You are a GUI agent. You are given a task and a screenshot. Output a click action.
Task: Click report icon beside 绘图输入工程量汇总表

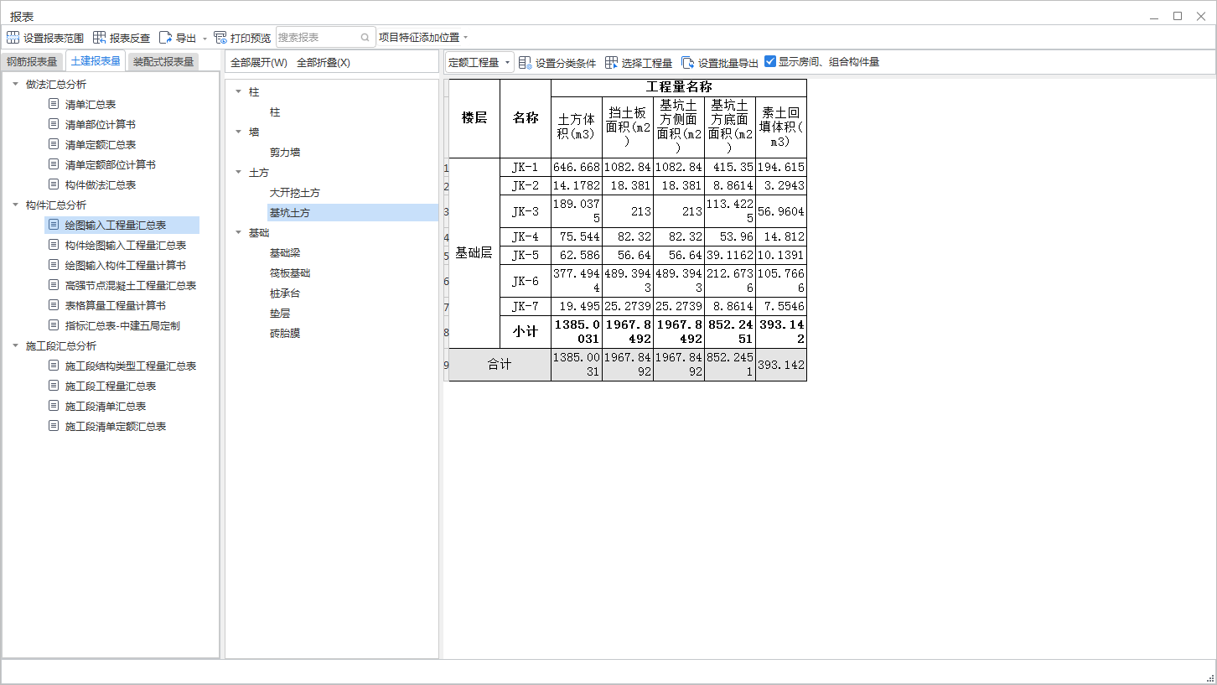click(54, 225)
